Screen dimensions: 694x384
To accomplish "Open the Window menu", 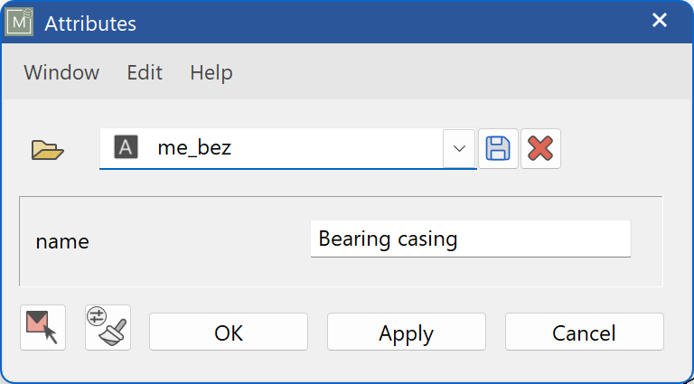I will (x=61, y=72).
